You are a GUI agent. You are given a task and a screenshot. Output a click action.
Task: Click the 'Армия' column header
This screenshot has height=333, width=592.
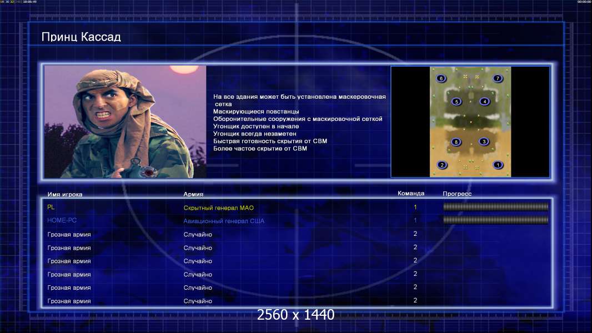(x=193, y=194)
